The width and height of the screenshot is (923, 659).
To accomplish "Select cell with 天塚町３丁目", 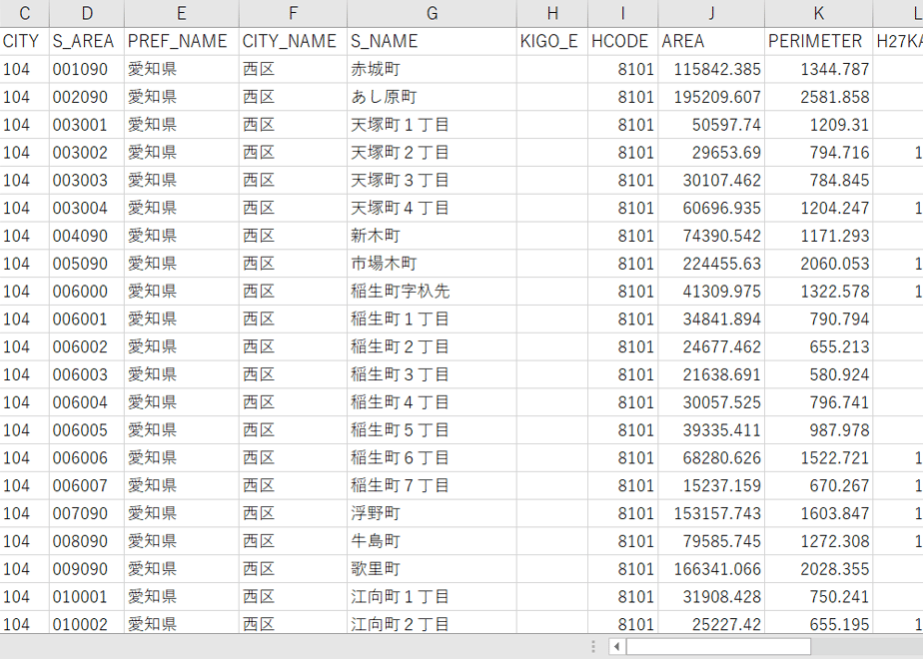I will tap(433, 180).
